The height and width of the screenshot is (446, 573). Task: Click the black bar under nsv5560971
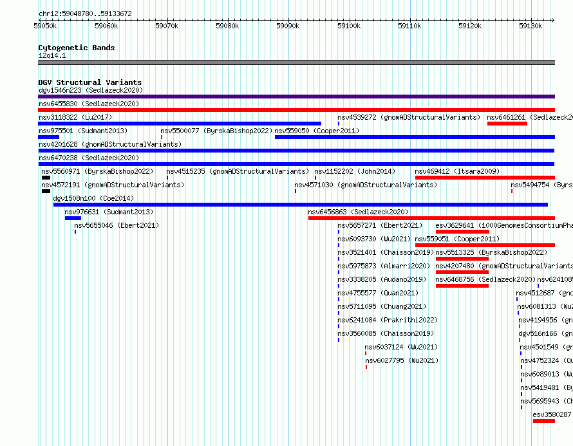point(46,178)
